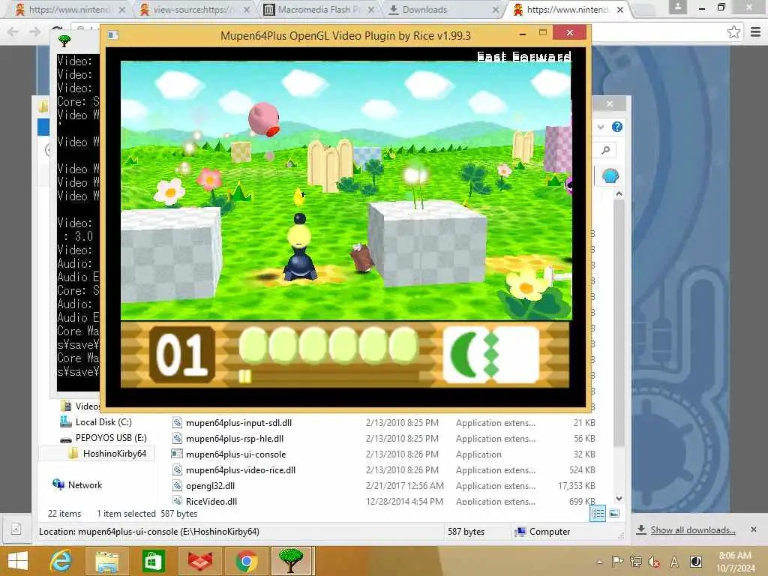Switch Explorer to details view
The height and width of the screenshot is (576, 768).
(598, 513)
